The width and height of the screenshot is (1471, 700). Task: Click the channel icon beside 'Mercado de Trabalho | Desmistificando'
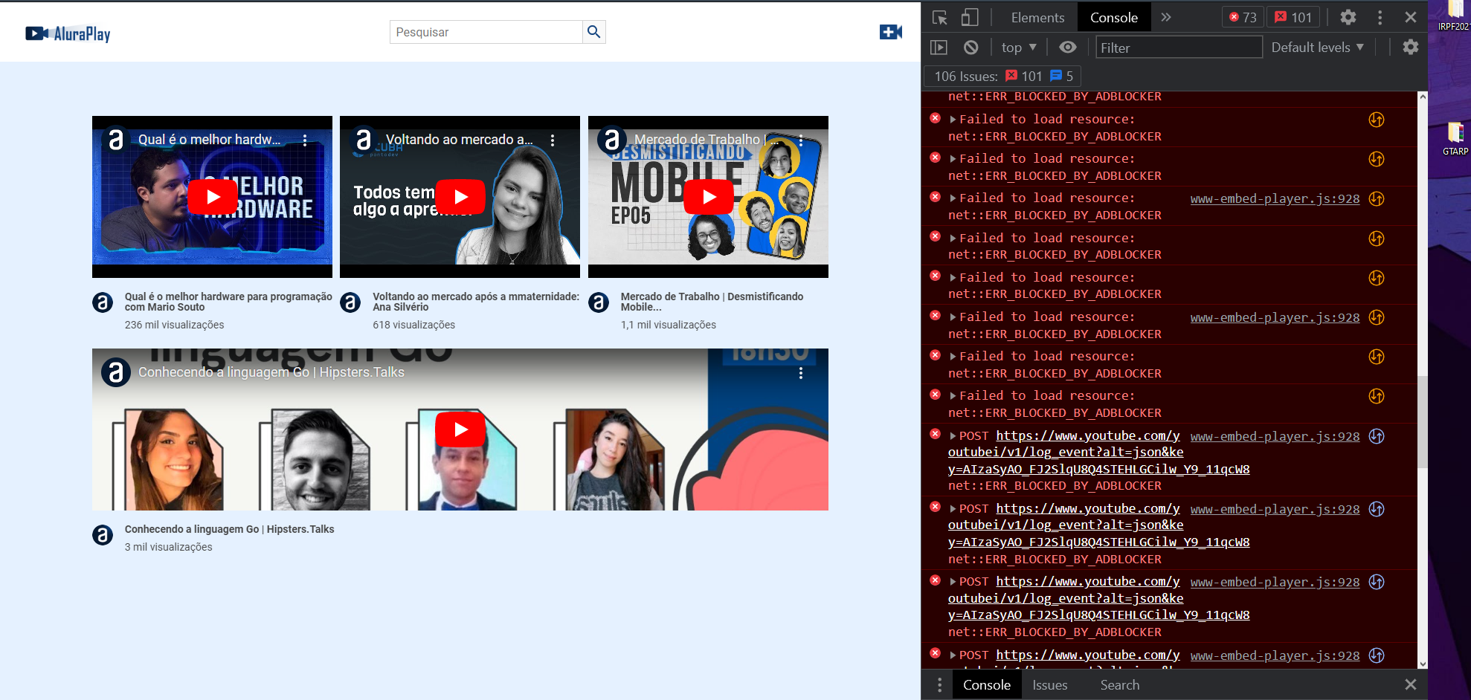[x=599, y=302]
